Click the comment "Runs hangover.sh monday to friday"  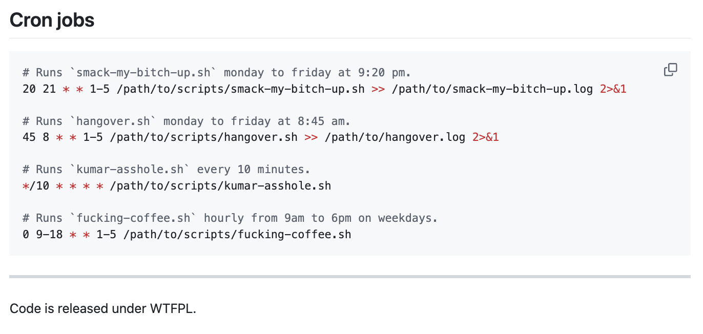(187, 121)
